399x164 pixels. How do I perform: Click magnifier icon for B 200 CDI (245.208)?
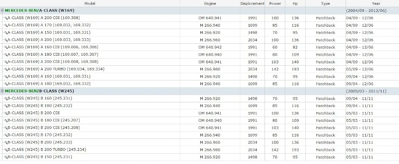point(6,128)
